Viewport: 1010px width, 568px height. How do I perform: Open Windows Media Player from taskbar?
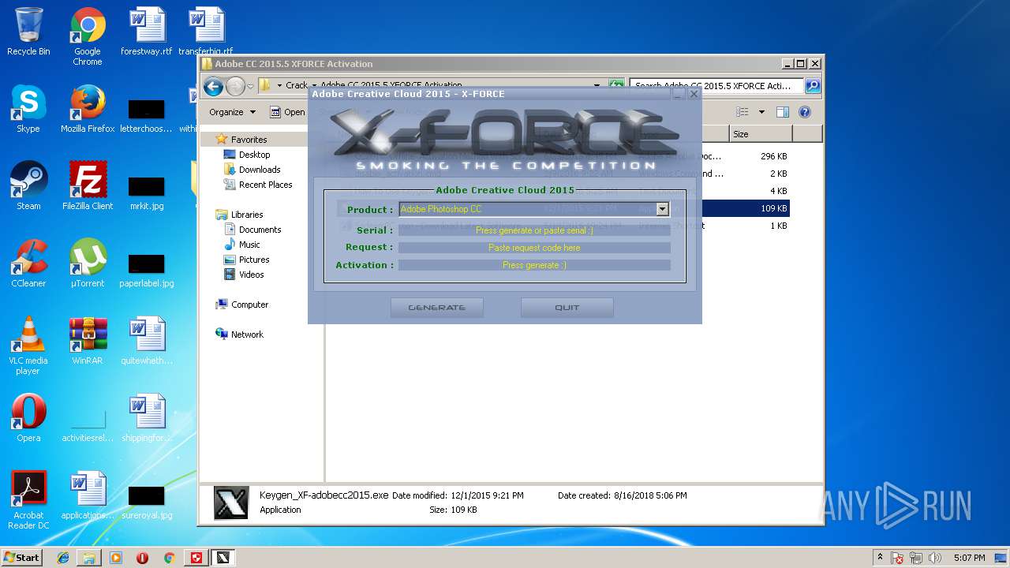pos(116,558)
